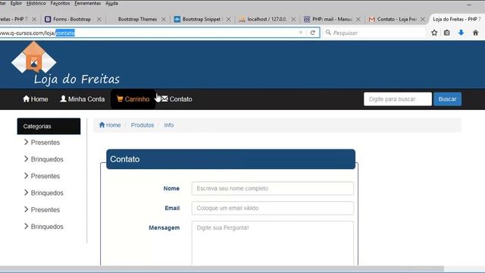Image resolution: width=485 pixels, height=273 pixels.
Task: Close the Forms - Bootstrap tab
Action: click(99, 19)
